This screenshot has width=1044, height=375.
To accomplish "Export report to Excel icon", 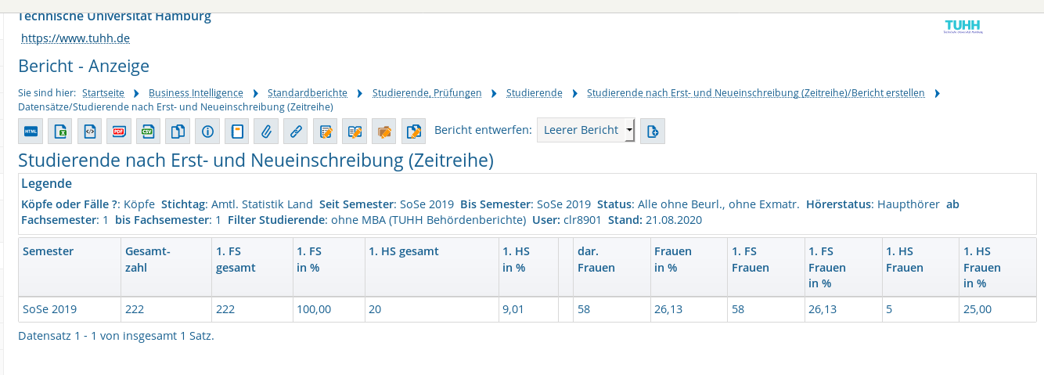I will [60, 132].
